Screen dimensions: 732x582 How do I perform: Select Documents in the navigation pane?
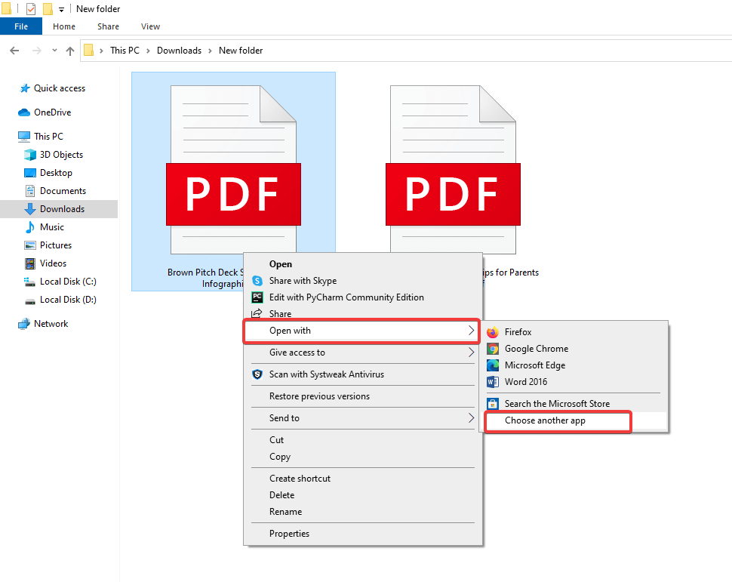(x=63, y=191)
